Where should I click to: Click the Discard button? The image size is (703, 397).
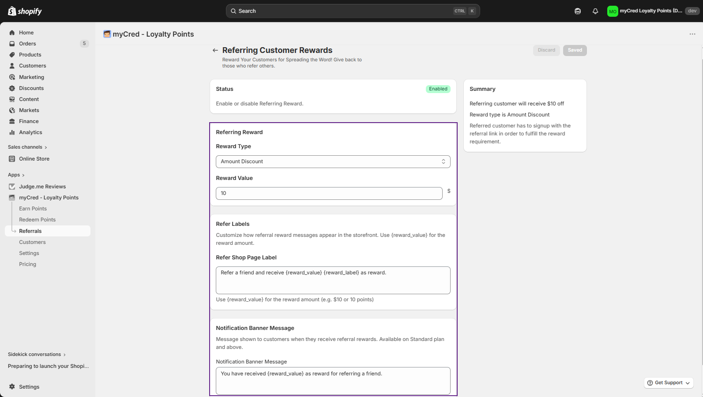(x=546, y=50)
